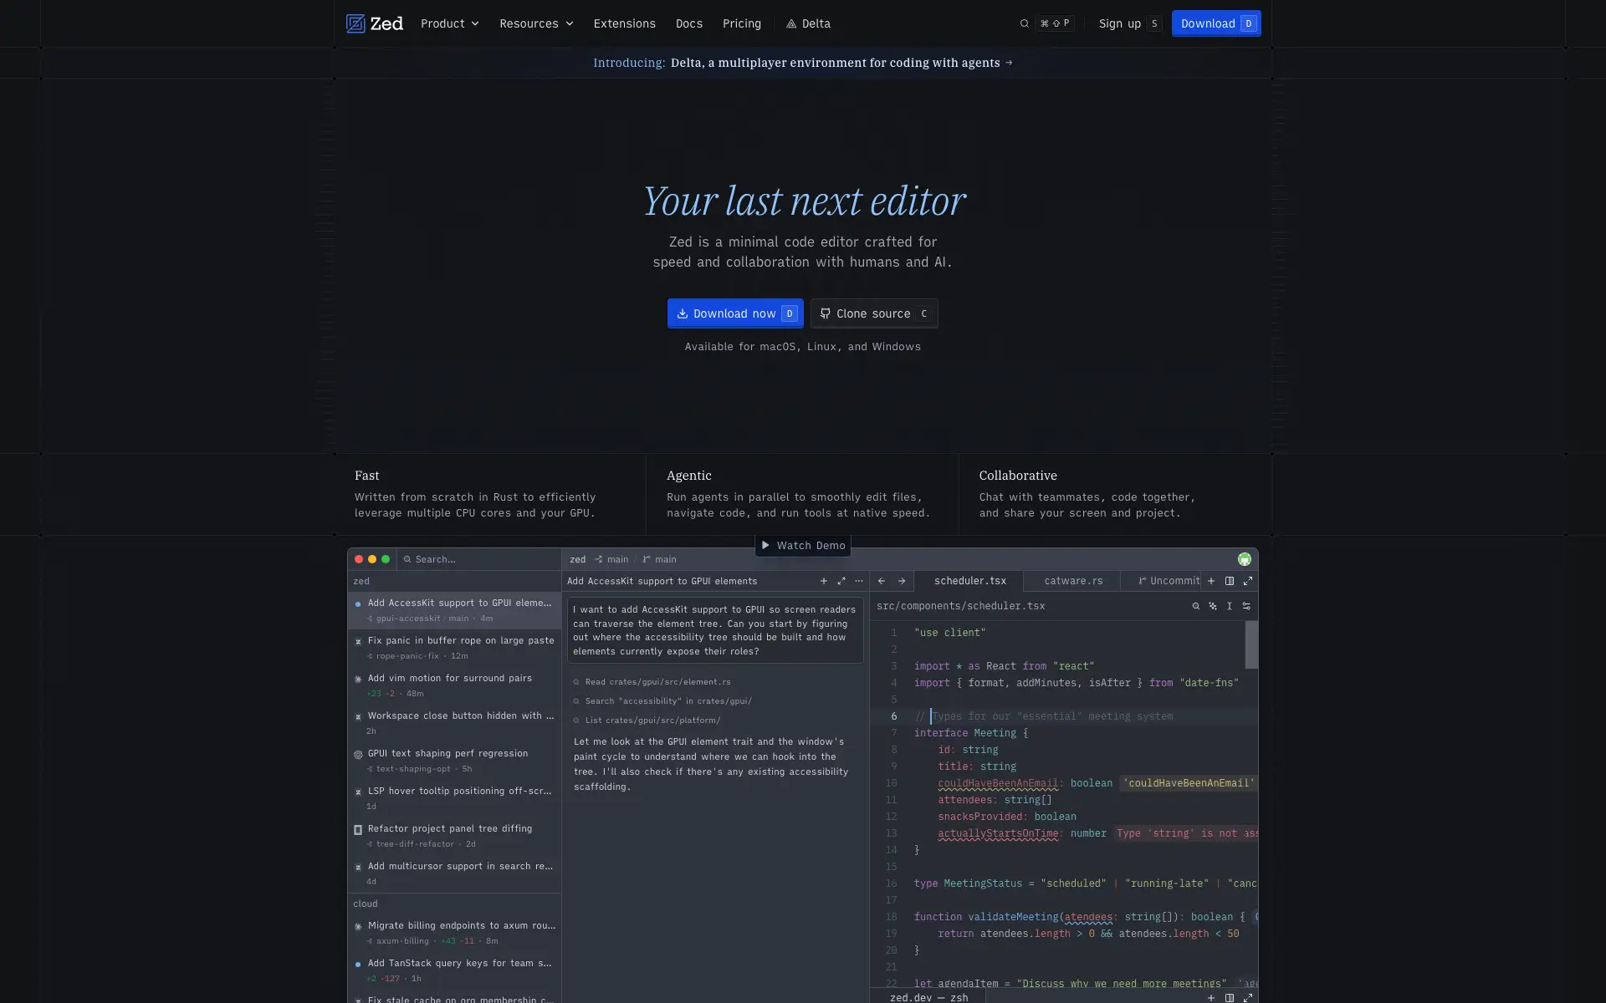Split the terminal pane in zsh bar
Viewport: 1606px width, 1003px height.
[x=1229, y=997]
